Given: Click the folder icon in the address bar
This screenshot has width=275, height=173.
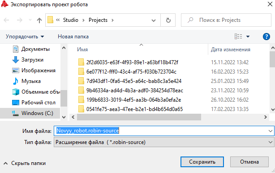Looking at the screenshot, I should pyautogui.click(x=50, y=20).
